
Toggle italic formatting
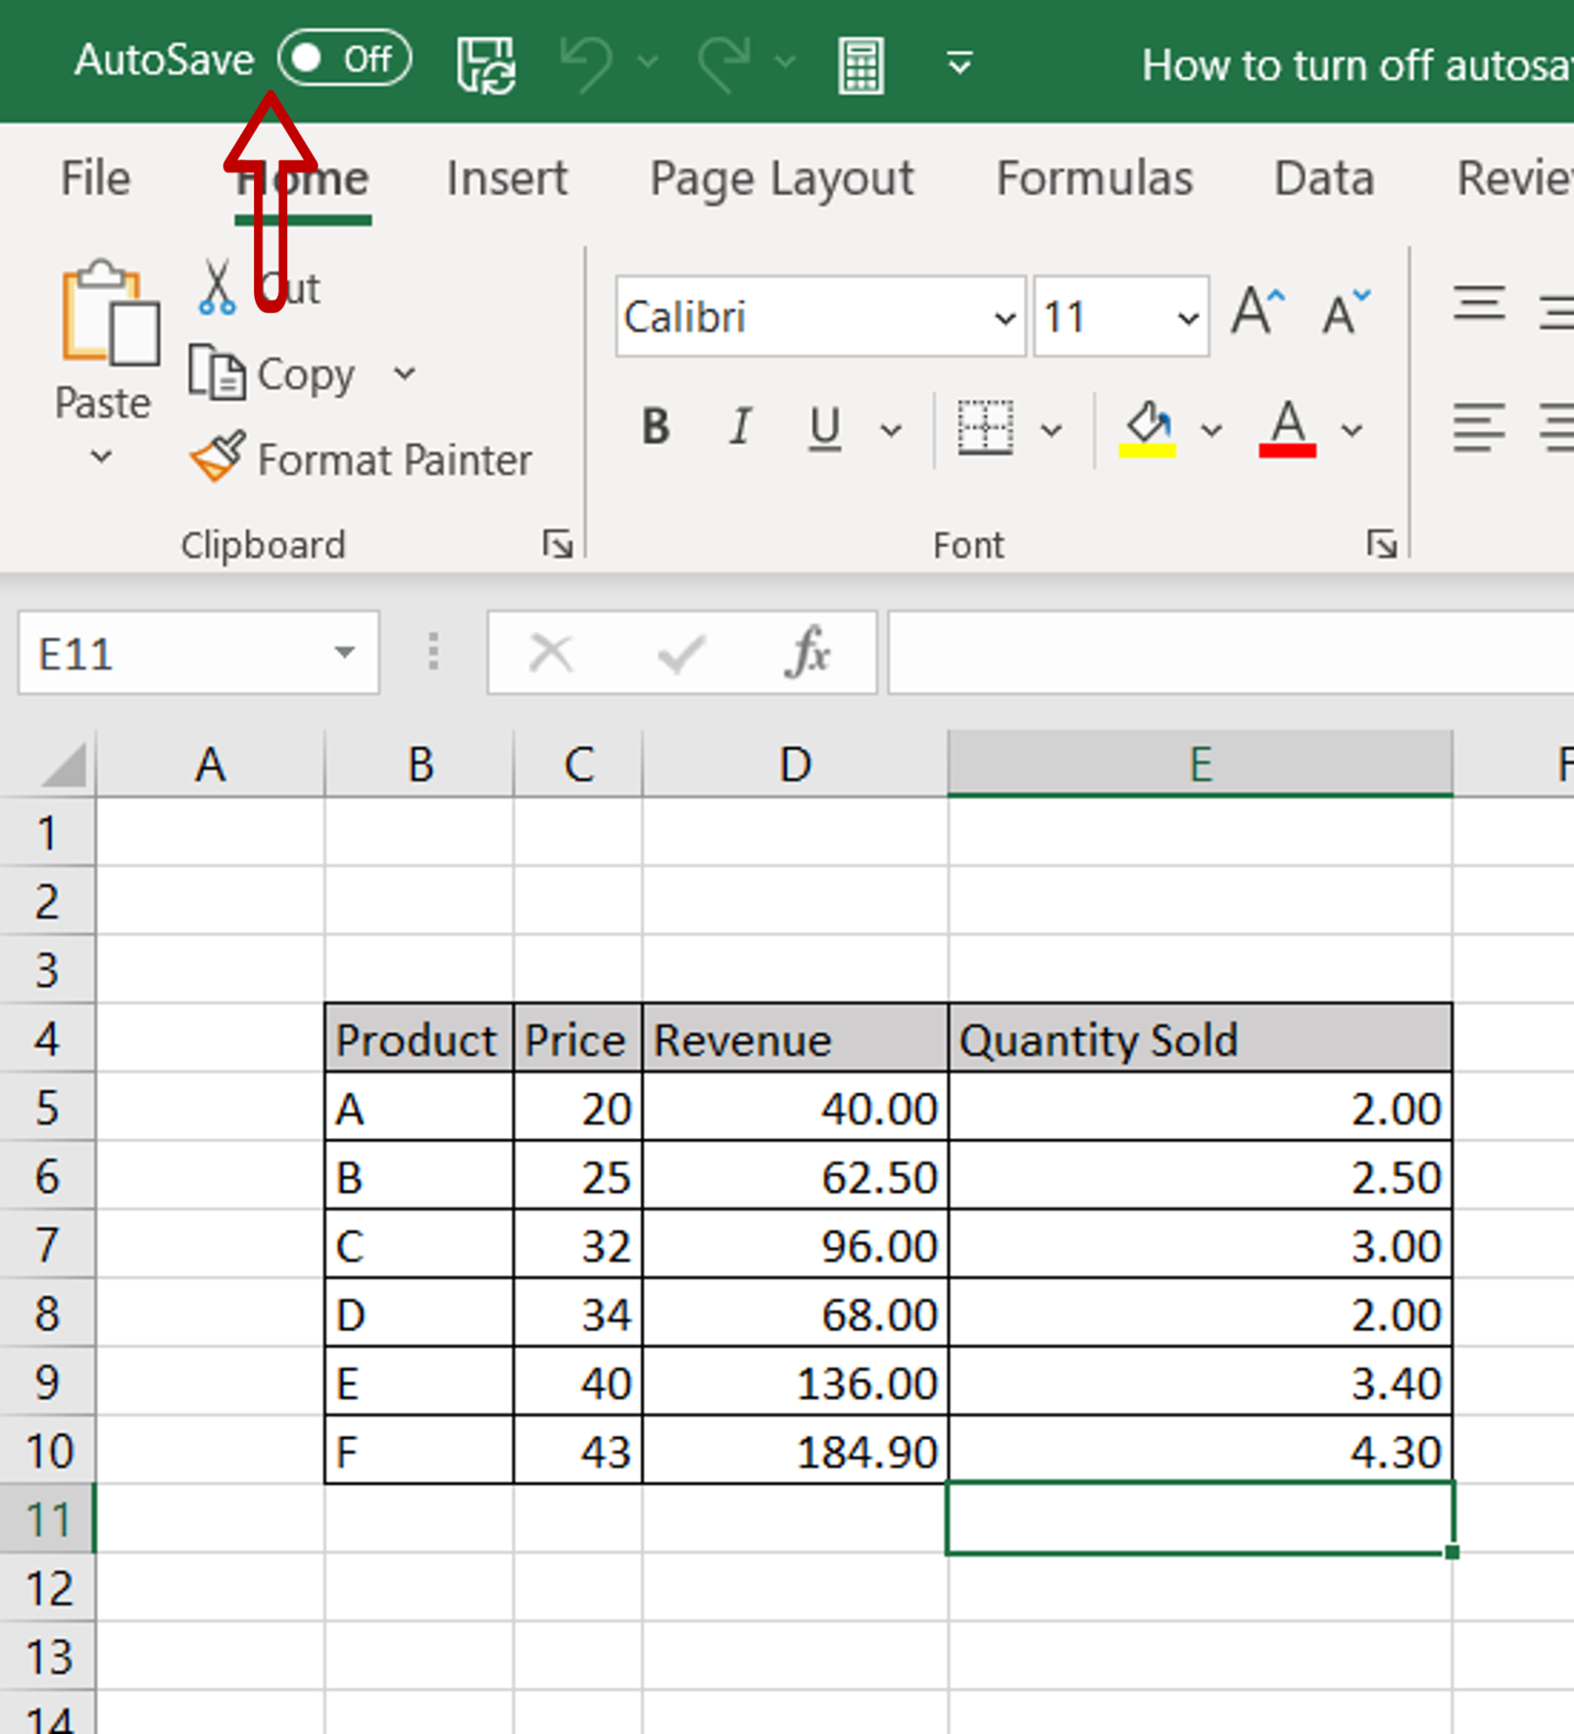740,428
